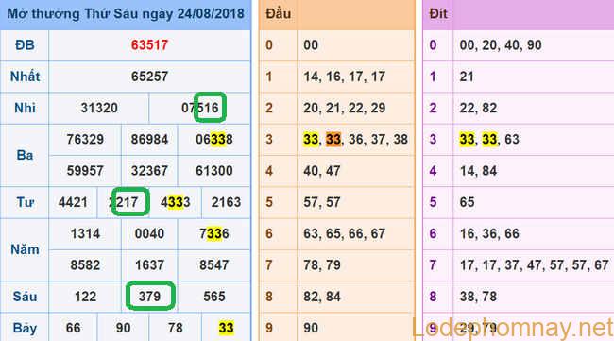The width and height of the screenshot is (614, 341).
Task: Click '14, 84' in the Đít table
Action: coord(478,171)
